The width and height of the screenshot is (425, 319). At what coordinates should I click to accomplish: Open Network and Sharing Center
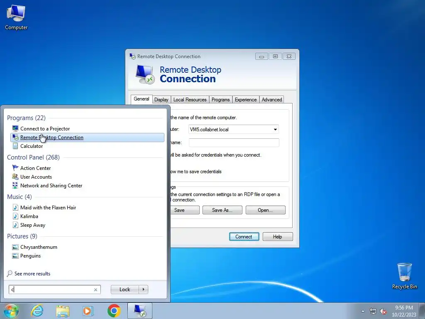[51, 185]
